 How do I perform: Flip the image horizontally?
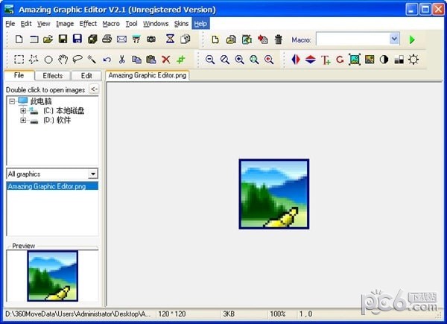point(296,60)
